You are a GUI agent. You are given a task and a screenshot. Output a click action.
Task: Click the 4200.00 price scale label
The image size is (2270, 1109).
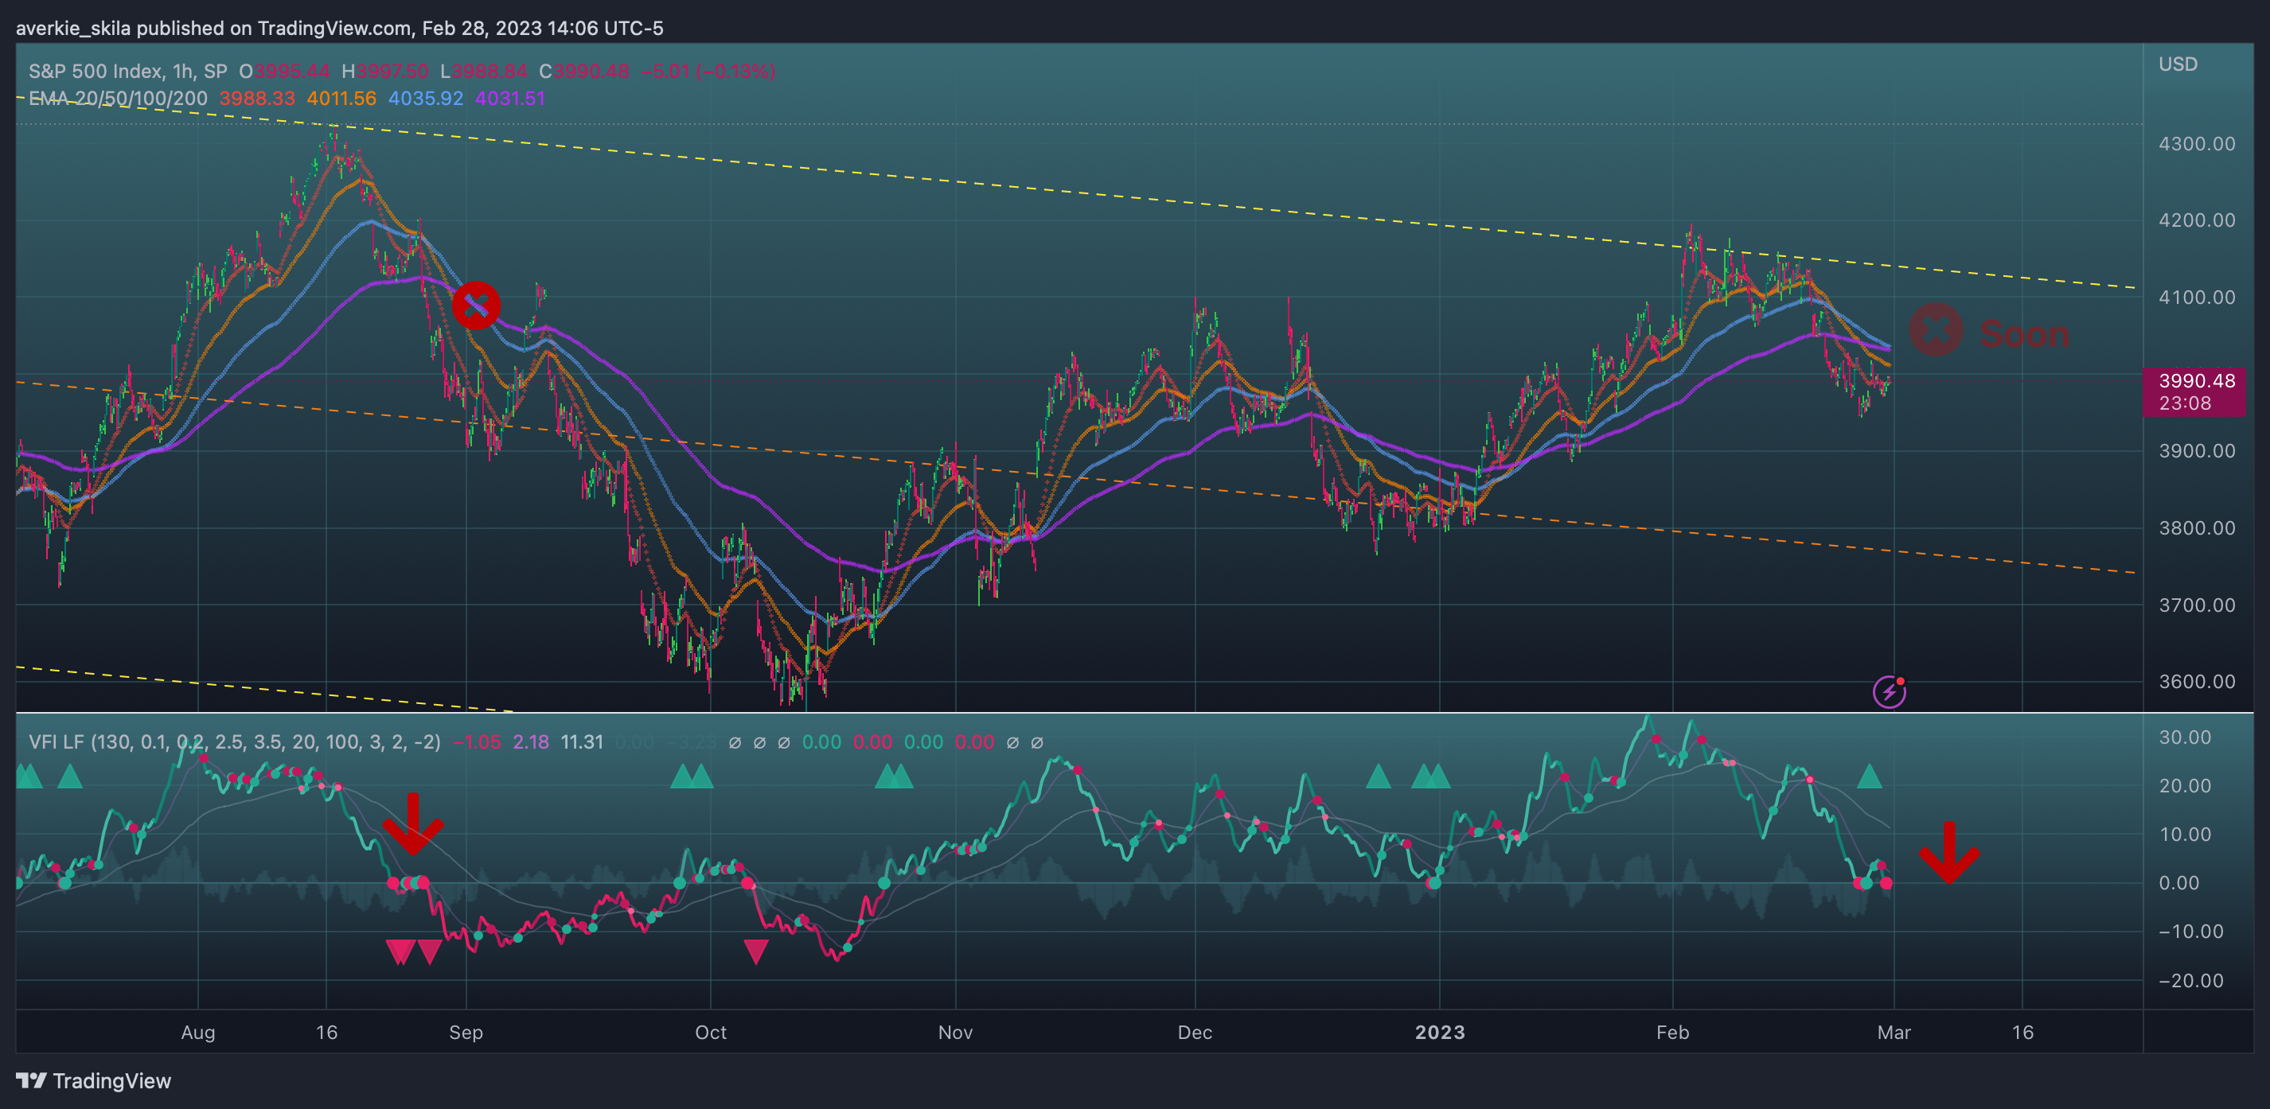pyautogui.click(x=2197, y=220)
